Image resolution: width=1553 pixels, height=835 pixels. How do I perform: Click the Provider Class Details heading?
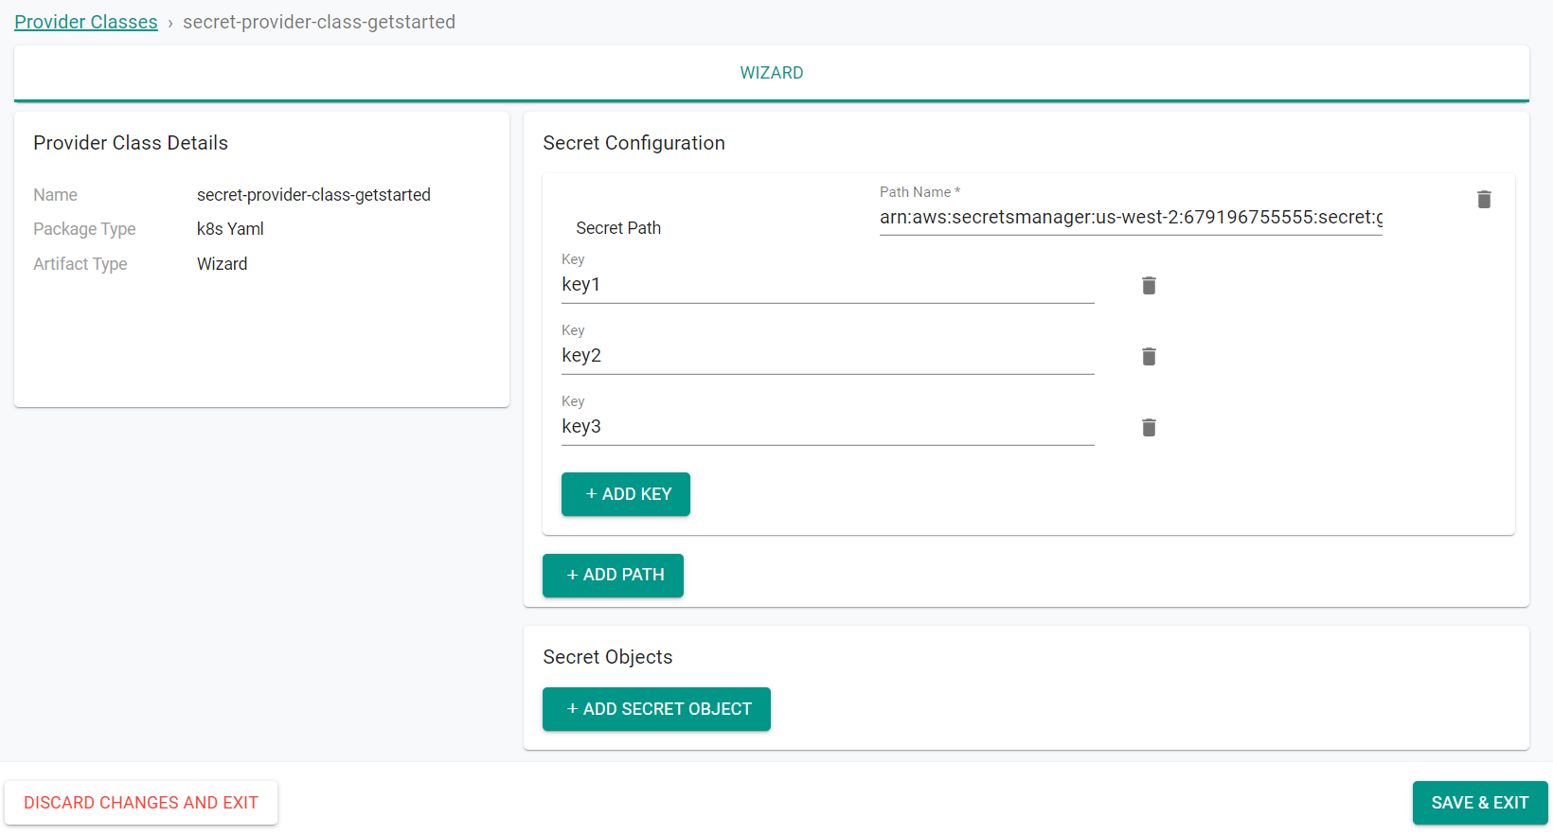pos(131,143)
